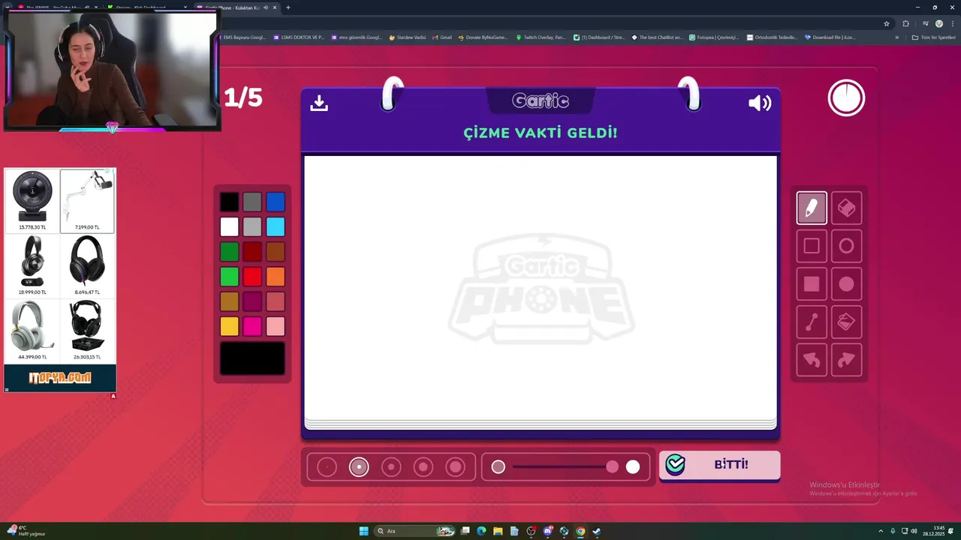This screenshot has width=961, height=540.
Task: Open File Explorer from taskbar
Action: (x=498, y=531)
